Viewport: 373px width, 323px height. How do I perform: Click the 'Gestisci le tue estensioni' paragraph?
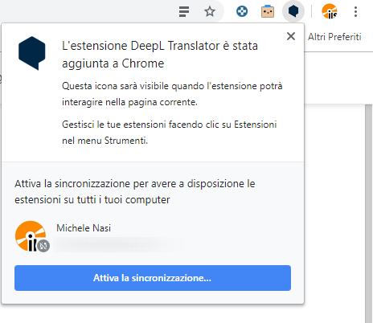point(170,133)
